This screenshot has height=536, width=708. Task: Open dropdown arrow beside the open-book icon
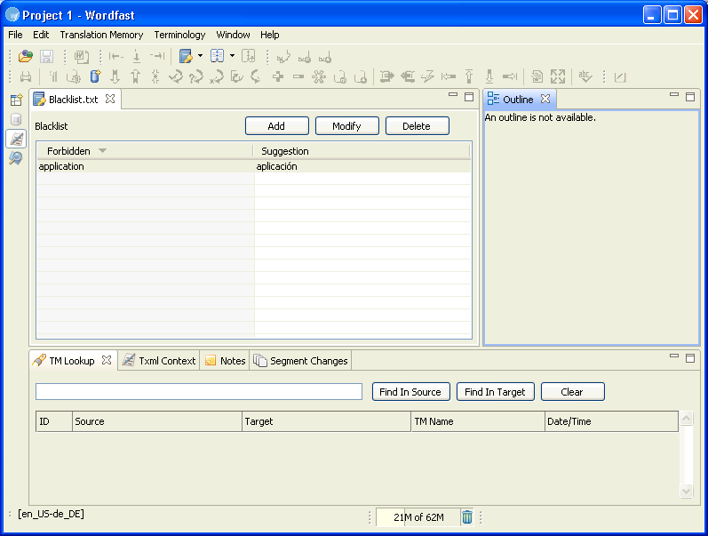tap(232, 56)
